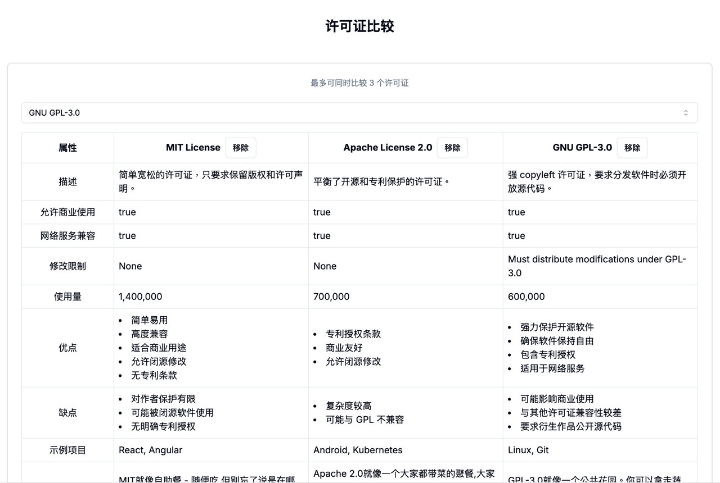Click the Must distribute modifications under GPL-3.0 text
The height and width of the screenshot is (483, 720).
tap(597, 266)
